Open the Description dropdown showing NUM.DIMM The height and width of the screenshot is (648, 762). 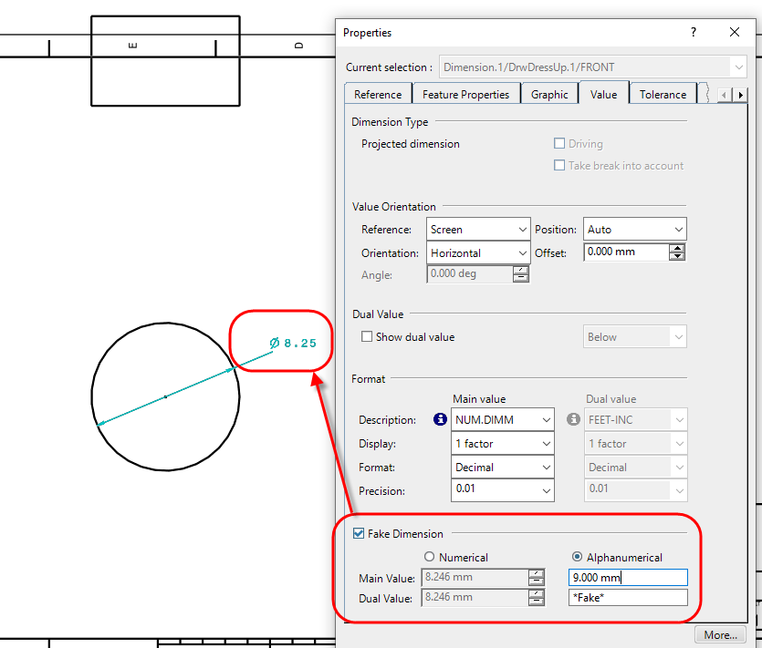(503, 420)
